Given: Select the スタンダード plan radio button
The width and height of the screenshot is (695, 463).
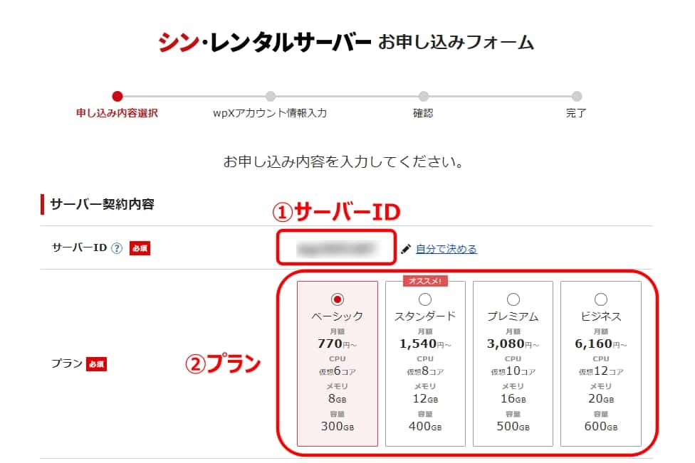Looking at the screenshot, I should point(425,299).
